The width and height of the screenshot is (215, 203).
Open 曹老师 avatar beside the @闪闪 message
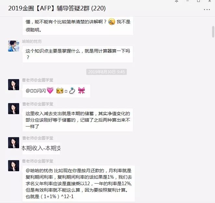point(14,85)
